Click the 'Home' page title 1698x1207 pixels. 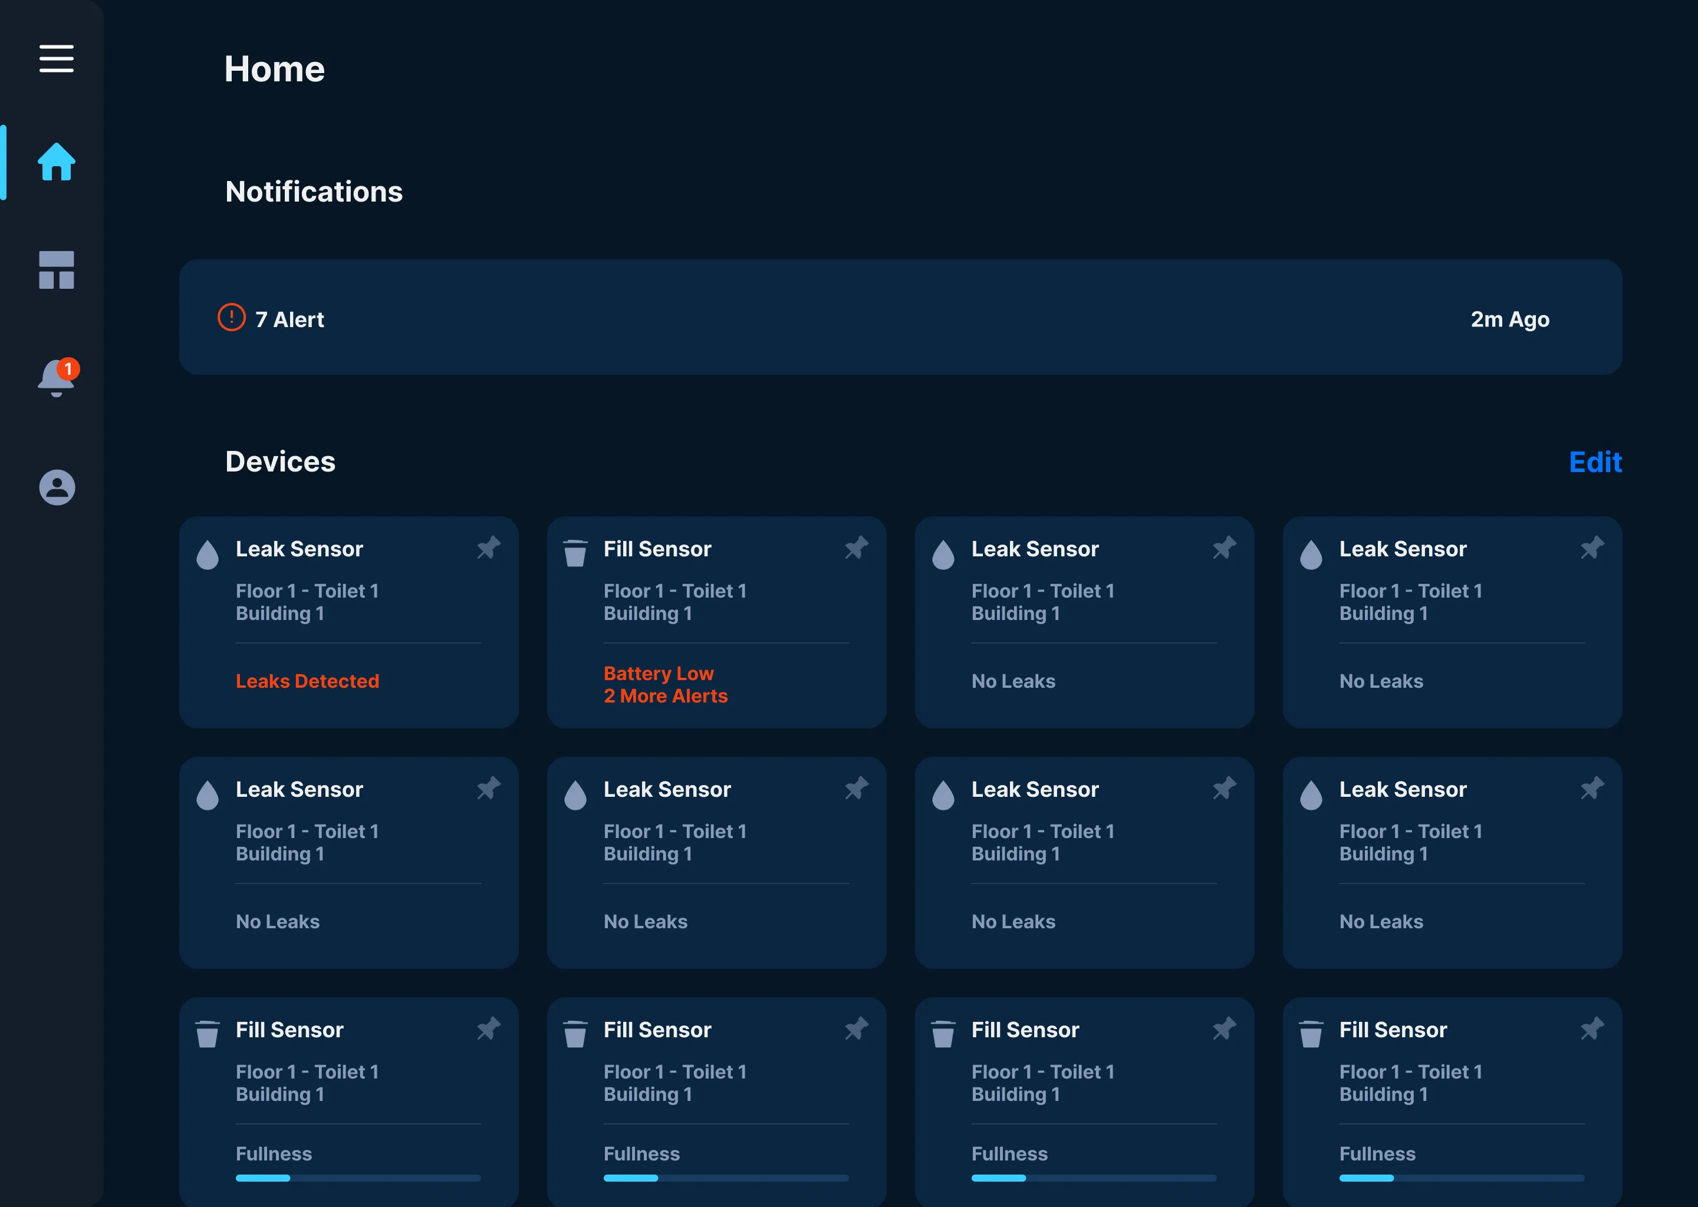coord(274,69)
